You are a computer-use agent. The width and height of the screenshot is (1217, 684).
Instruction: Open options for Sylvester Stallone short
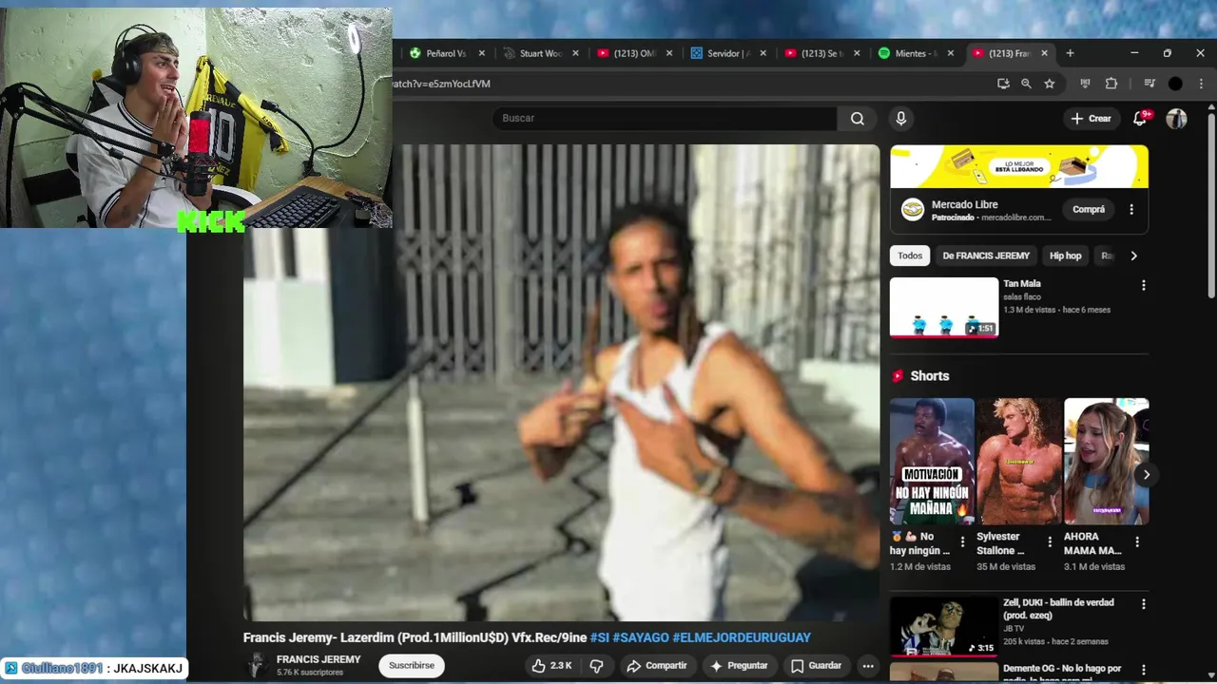coord(1050,542)
